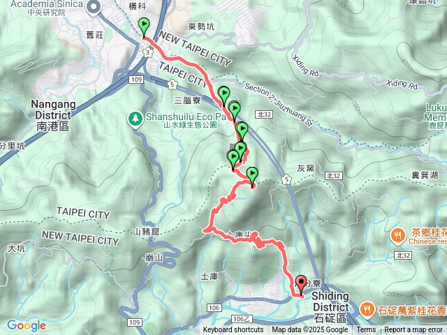Click the northernmost waypoint marker in the trail's middle cluster
Viewport: 447px width, 335px height.
[x=224, y=96]
